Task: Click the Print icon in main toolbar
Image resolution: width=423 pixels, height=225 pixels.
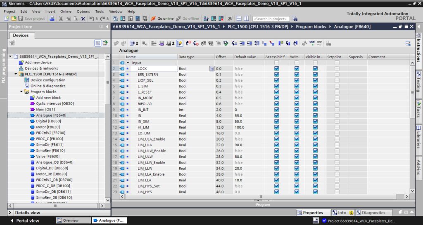Action: pos(52,19)
